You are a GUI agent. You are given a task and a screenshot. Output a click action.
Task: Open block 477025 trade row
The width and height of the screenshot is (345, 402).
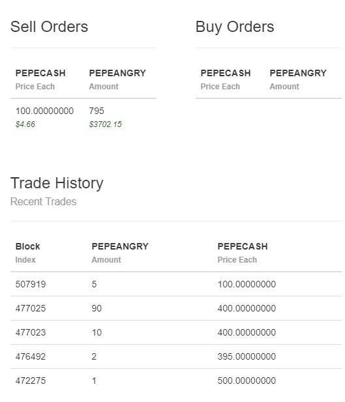(176, 308)
